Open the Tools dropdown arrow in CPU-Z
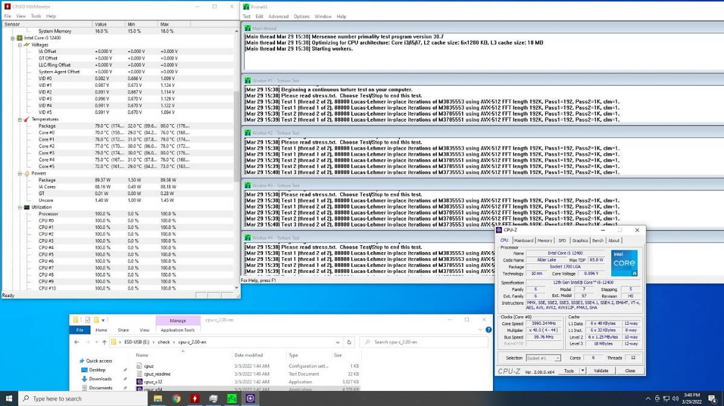 click(x=582, y=371)
